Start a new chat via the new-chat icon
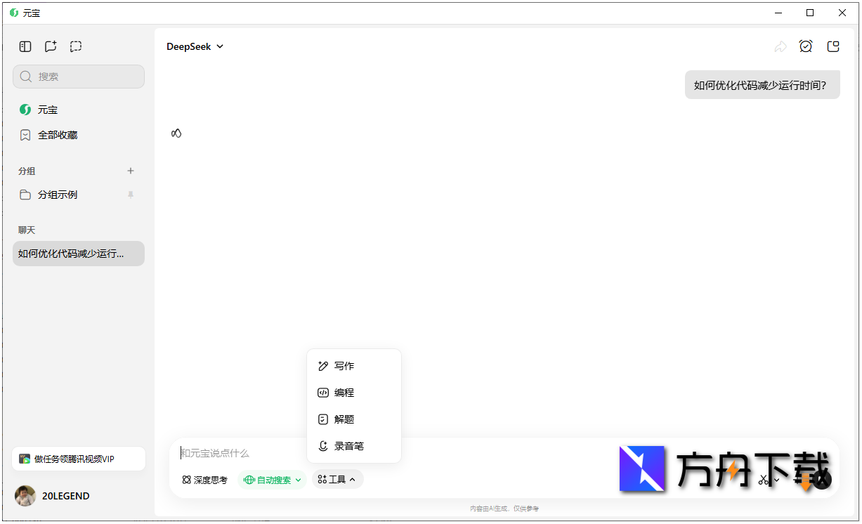862x524 pixels. tap(51, 46)
